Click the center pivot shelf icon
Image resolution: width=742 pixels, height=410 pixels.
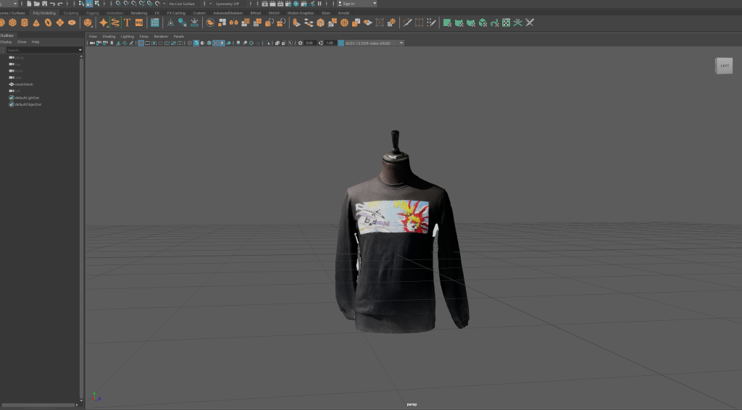[171, 22]
